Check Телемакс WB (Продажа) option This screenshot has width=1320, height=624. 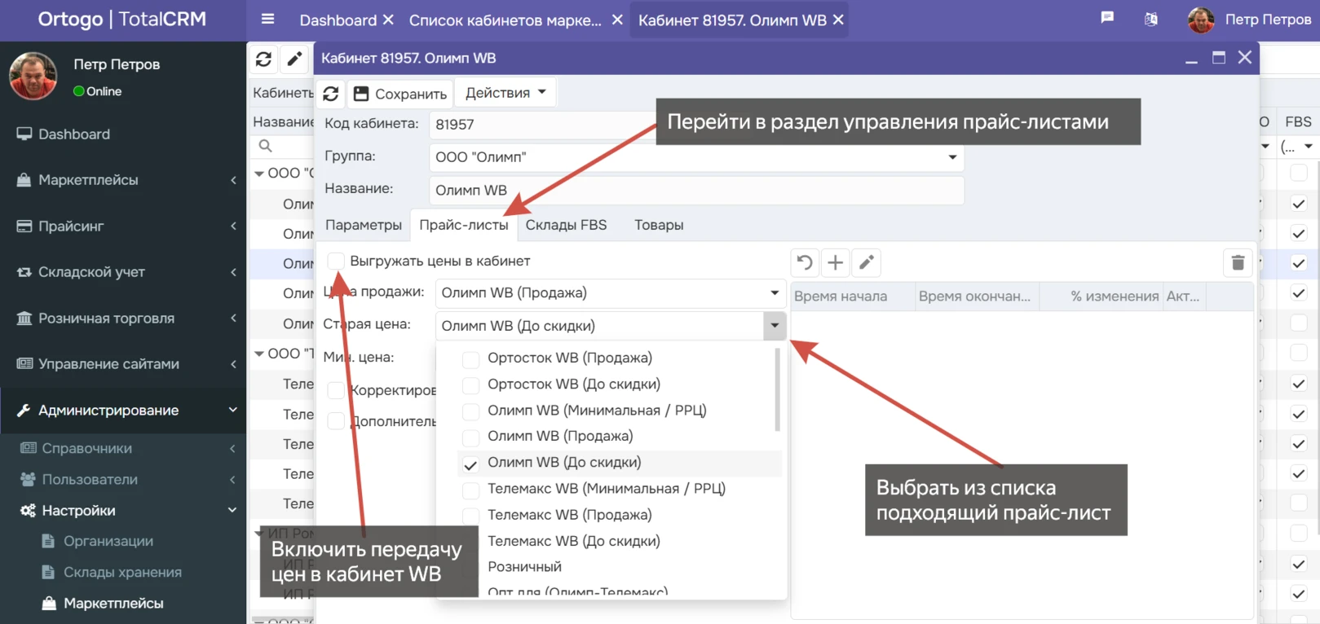point(470,516)
